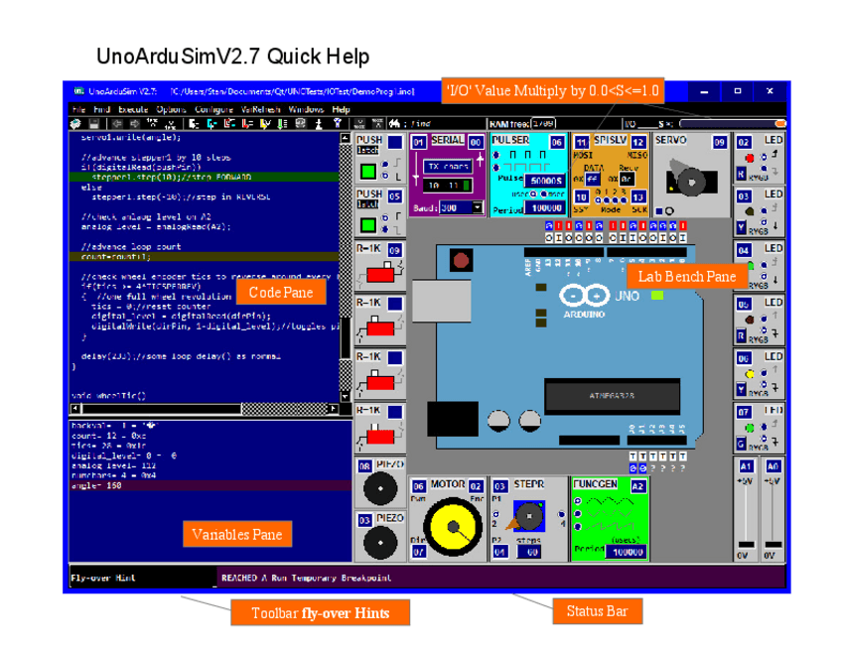Click the top PIEZO speaker disc
Image resolution: width=842 pixels, height=650 pixels.
pyautogui.click(x=378, y=489)
